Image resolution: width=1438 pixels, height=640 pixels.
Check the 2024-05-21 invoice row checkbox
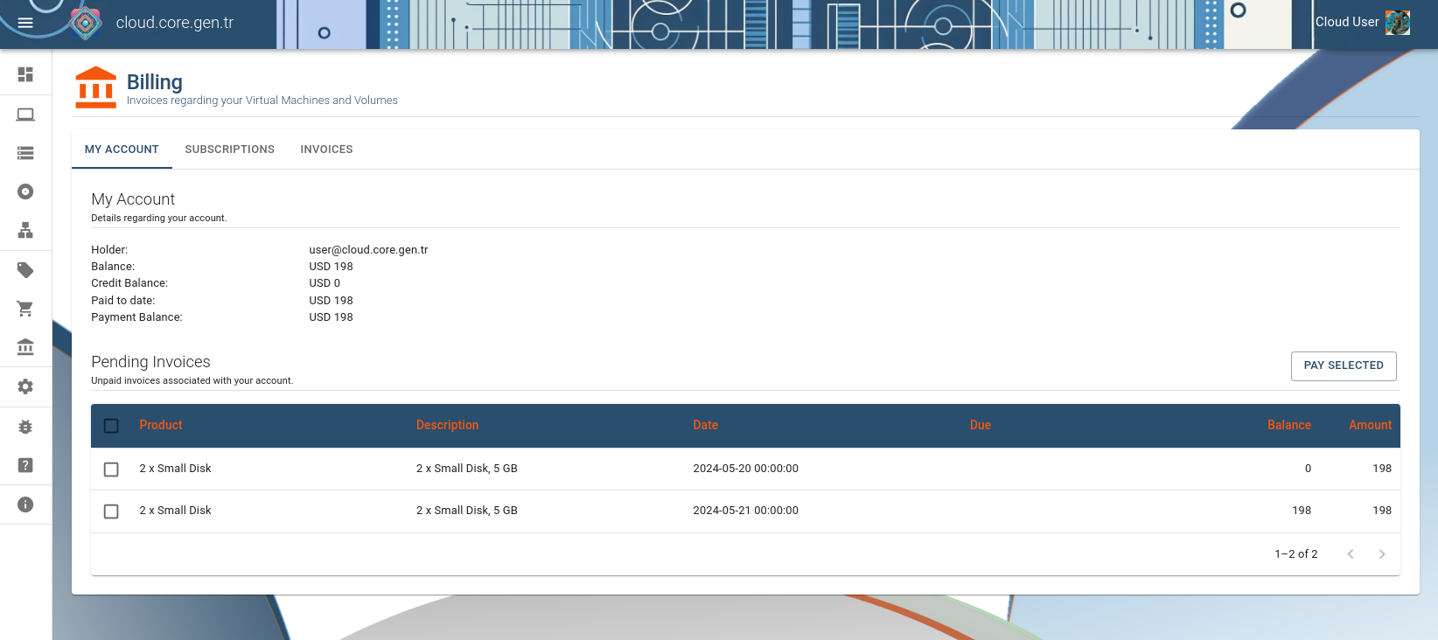coord(111,511)
